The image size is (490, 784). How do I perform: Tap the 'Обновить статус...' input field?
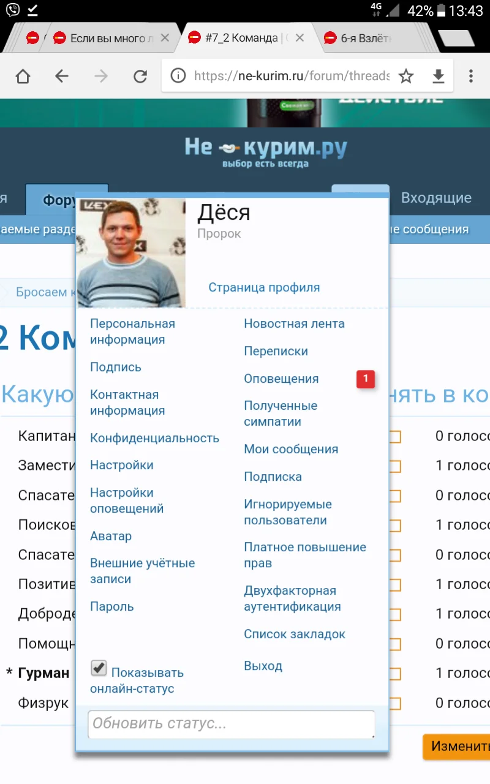233,724
